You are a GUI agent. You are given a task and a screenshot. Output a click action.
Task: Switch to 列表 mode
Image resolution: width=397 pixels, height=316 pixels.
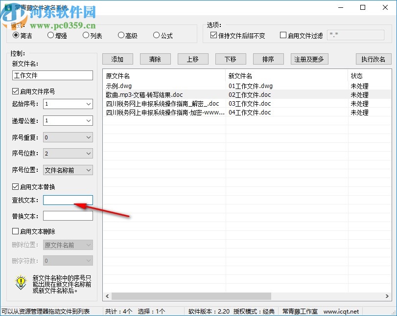pos(86,35)
